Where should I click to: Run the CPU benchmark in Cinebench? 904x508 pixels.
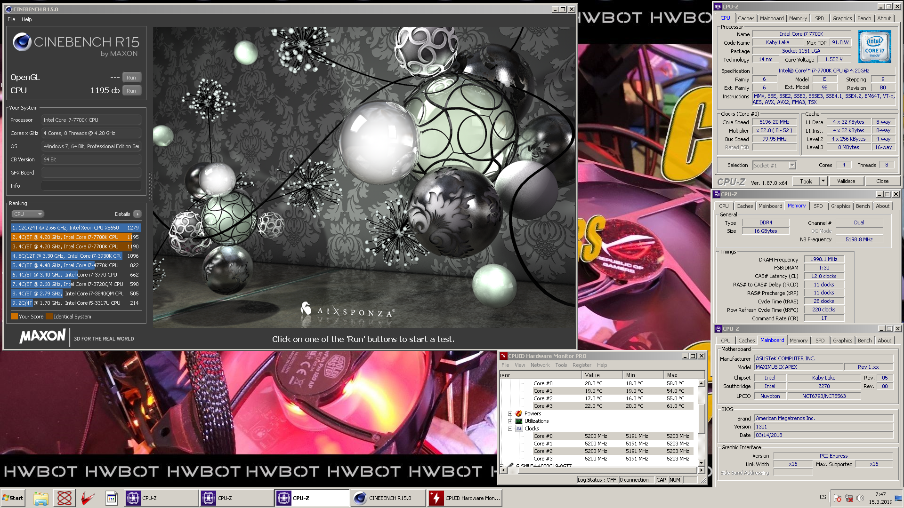pyautogui.click(x=131, y=91)
